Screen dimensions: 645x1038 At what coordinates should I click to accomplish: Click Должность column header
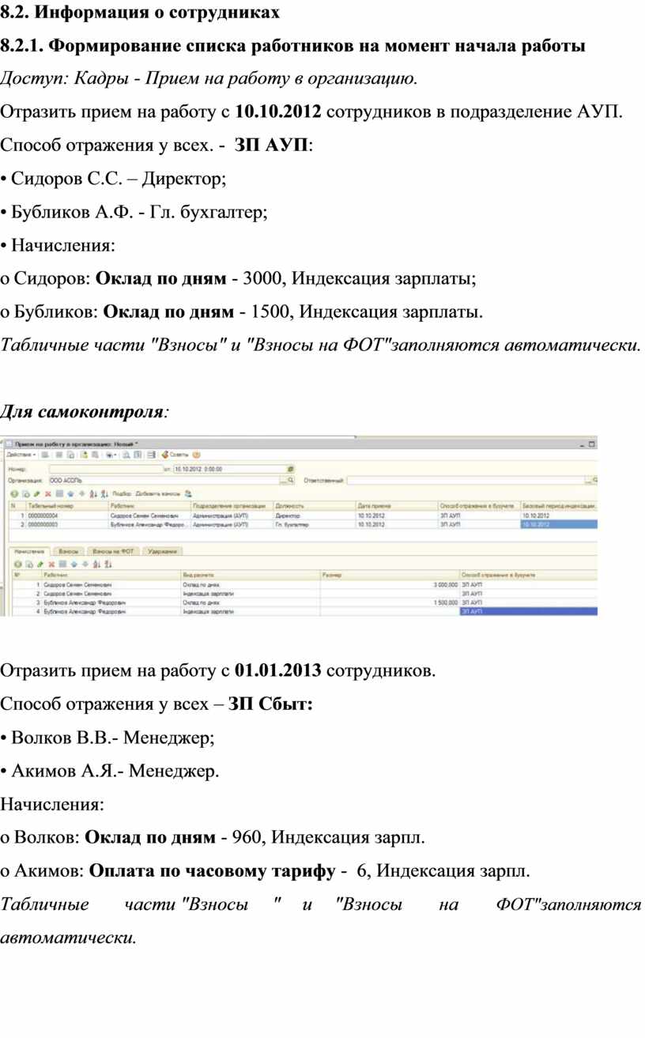click(314, 504)
